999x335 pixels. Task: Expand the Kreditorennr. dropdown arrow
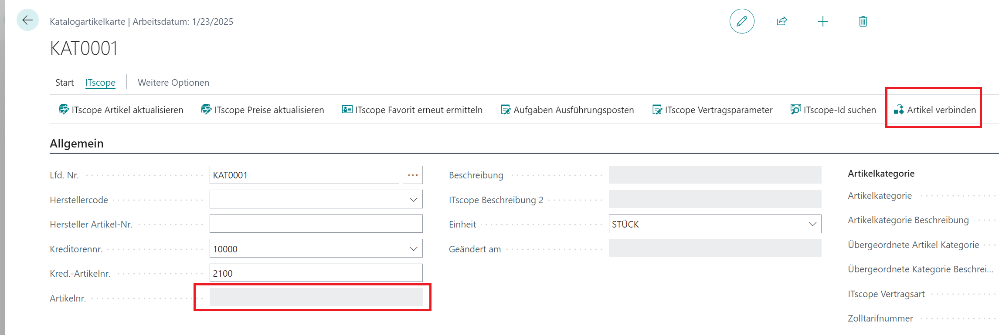pos(413,249)
